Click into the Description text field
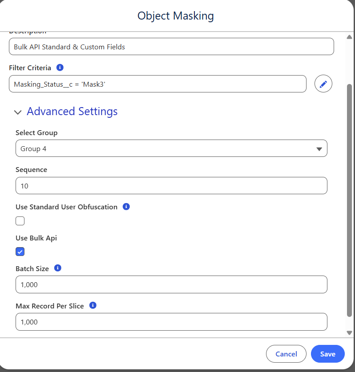 click(x=171, y=46)
